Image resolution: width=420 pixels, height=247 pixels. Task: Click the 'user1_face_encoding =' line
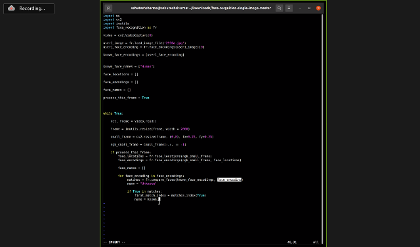[154, 47]
